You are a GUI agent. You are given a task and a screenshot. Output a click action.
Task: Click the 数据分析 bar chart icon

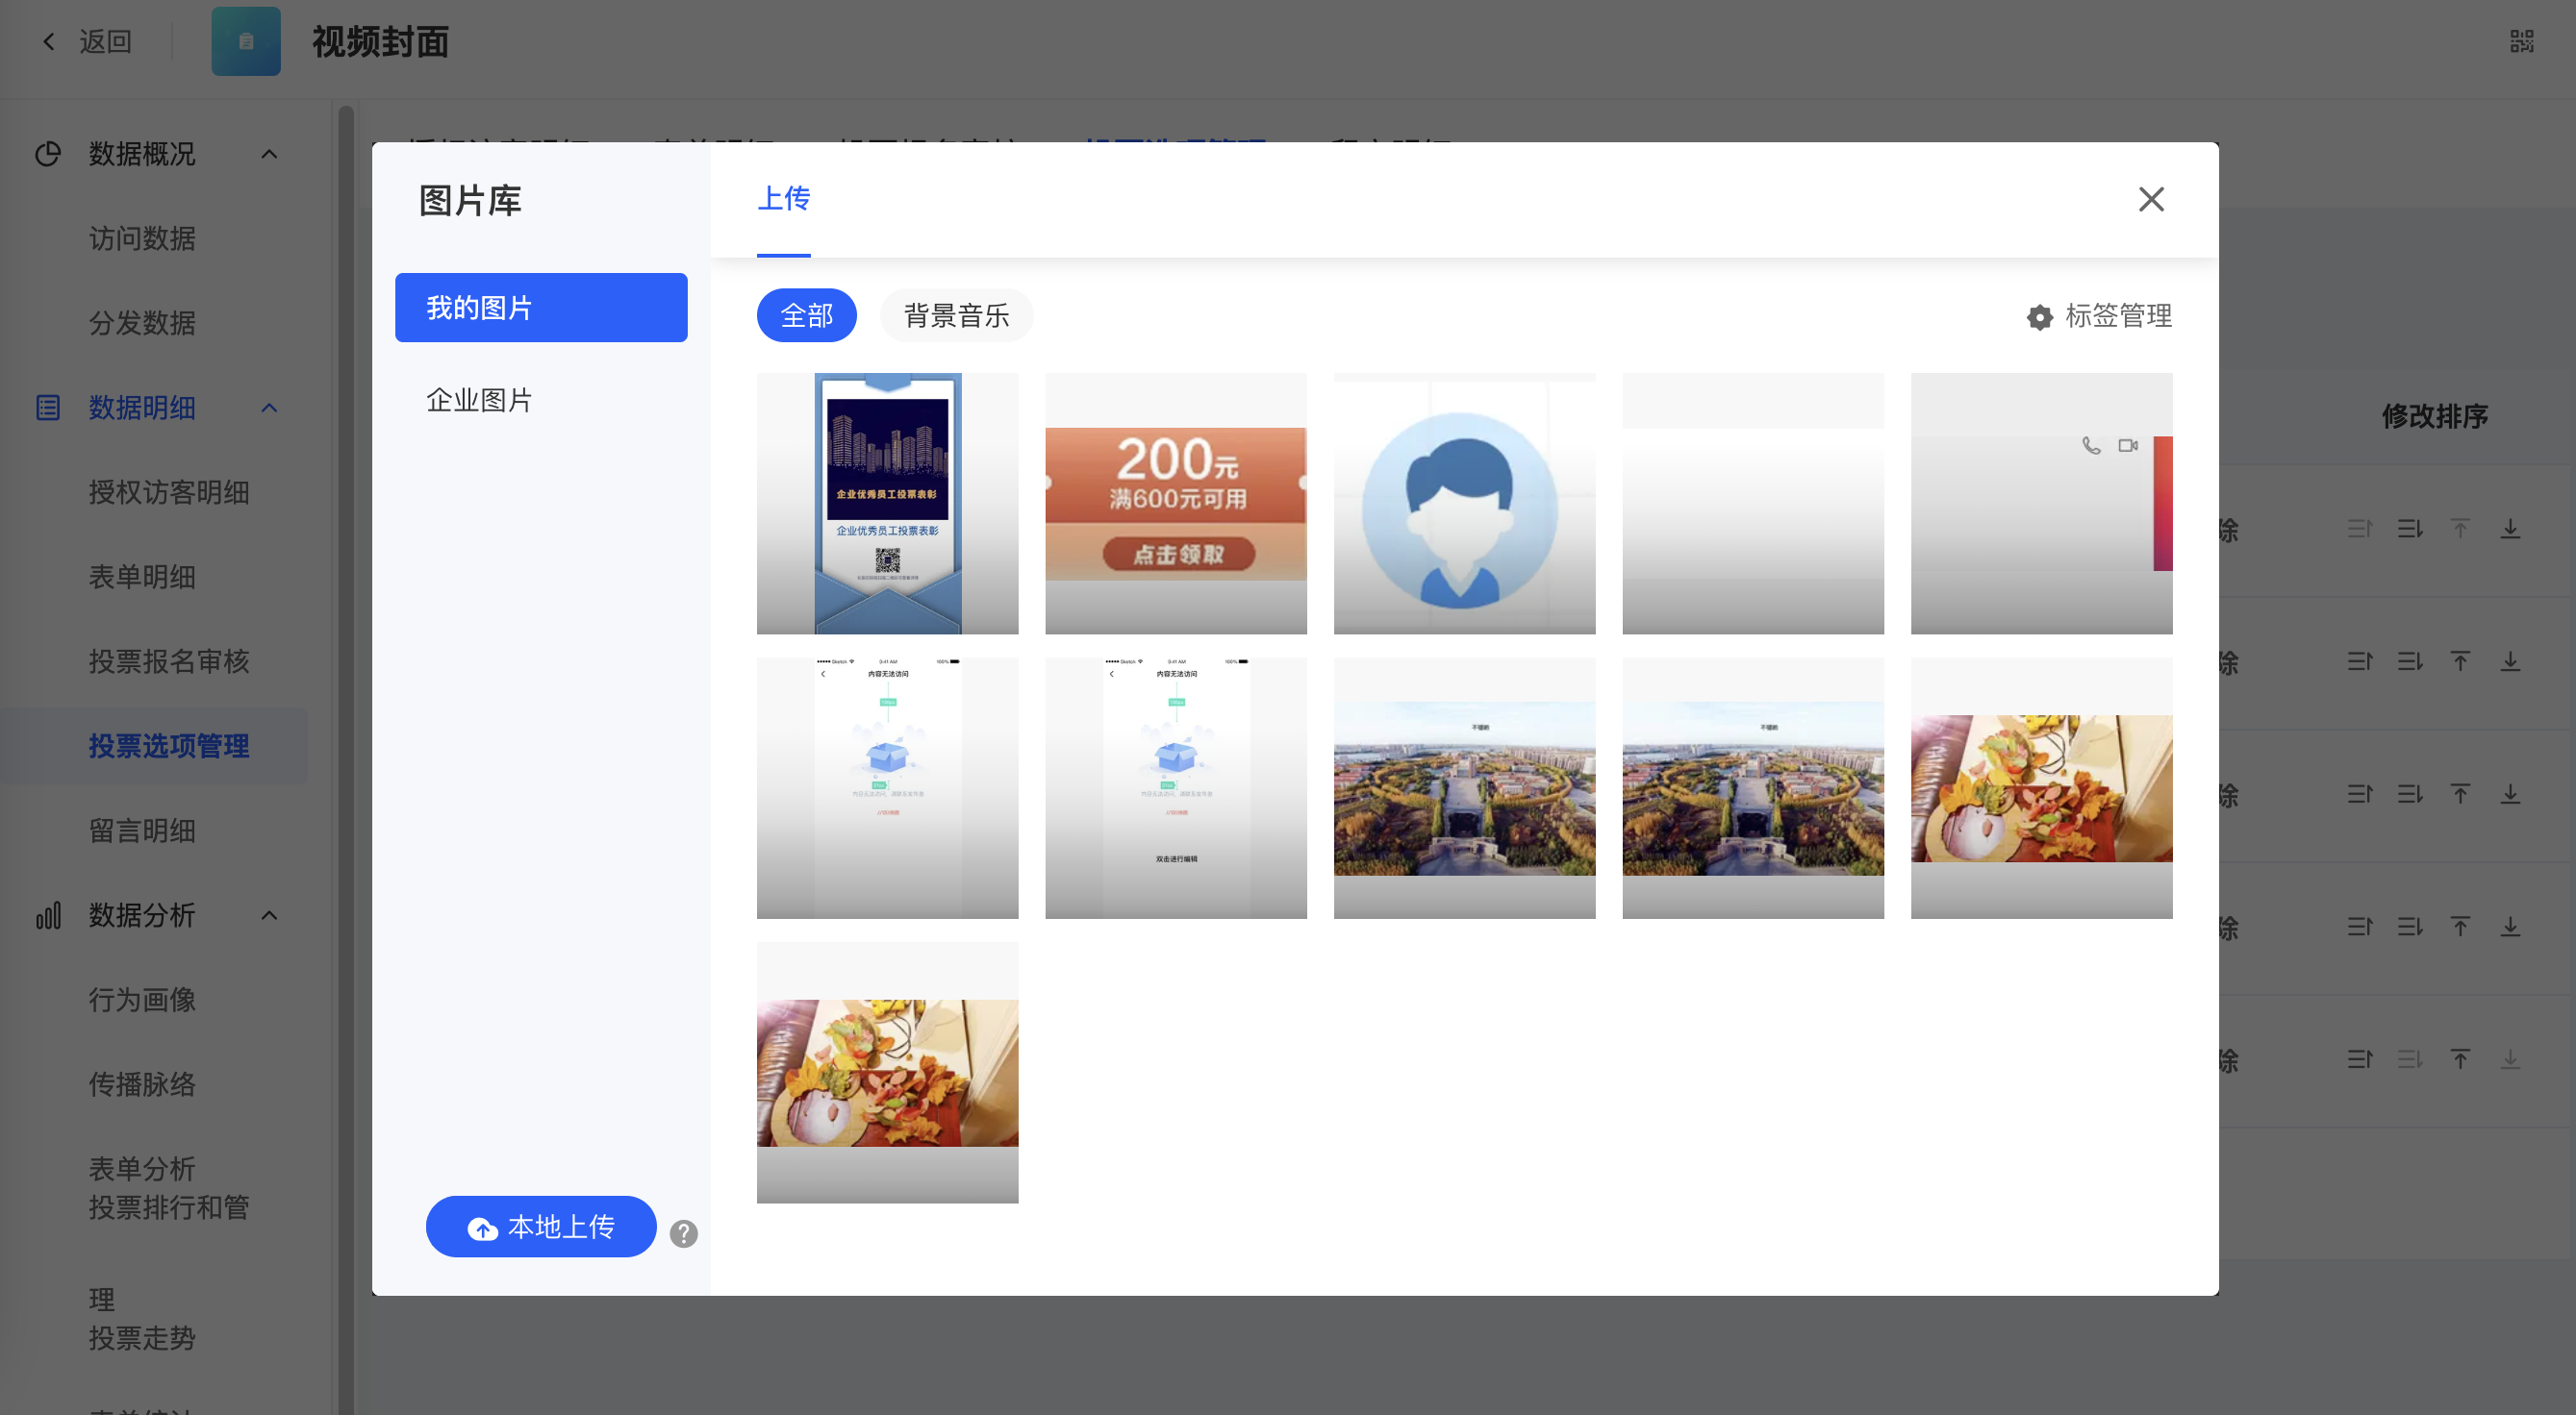48,915
